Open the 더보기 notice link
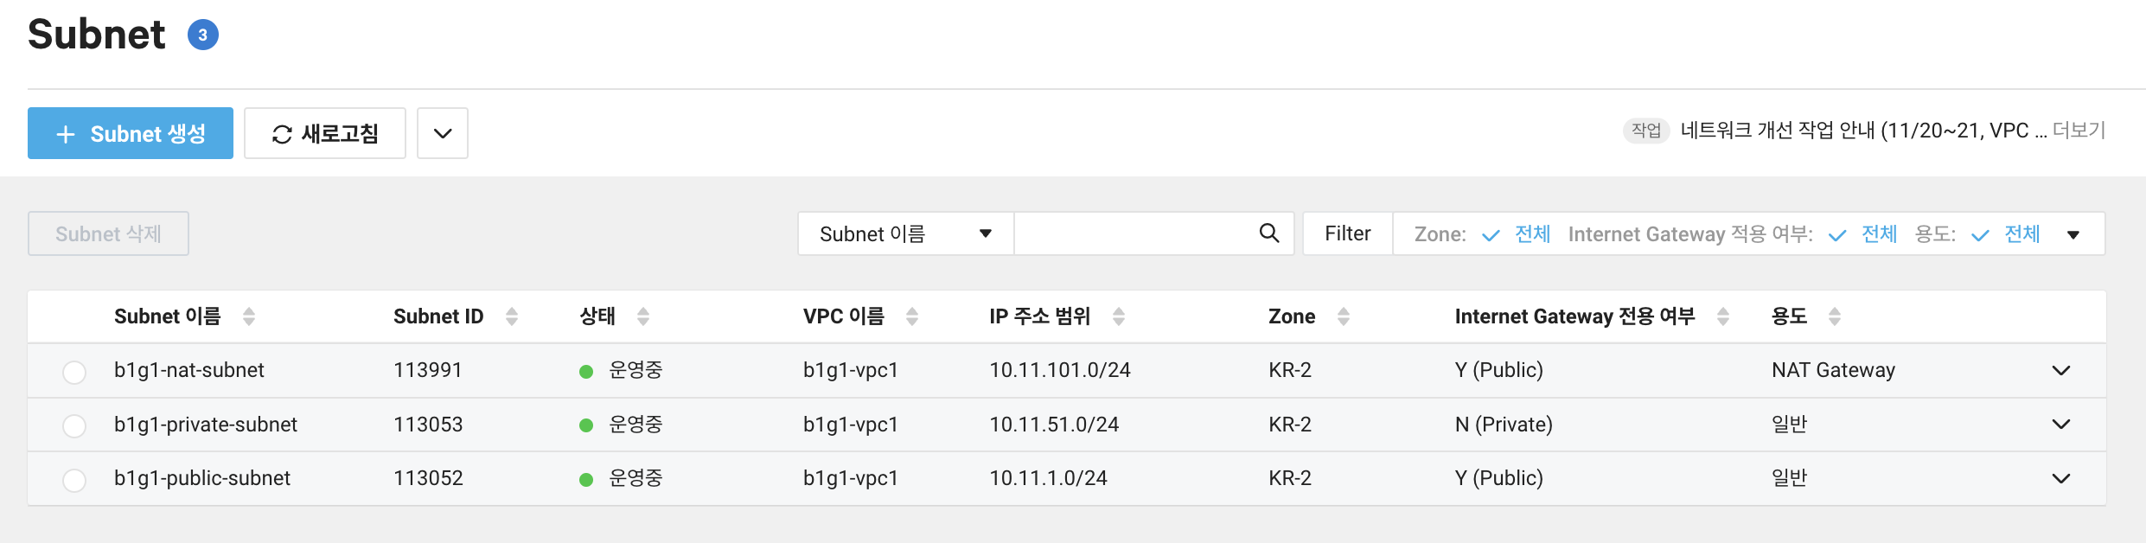The width and height of the screenshot is (2146, 543). [x=2079, y=131]
